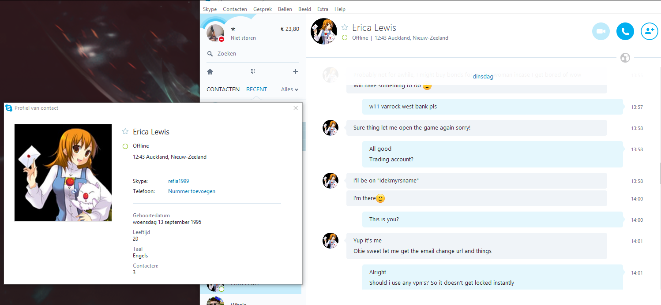Open the Home icon in the sidebar
This screenshot has width=661, height=305.
[210, 71]
